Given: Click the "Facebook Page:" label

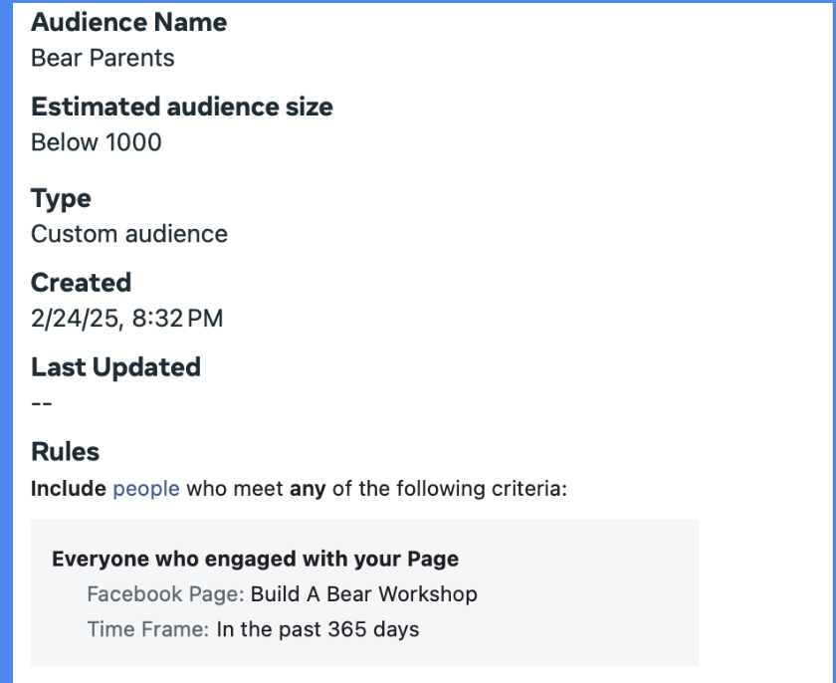Looking at the screenshot, I should (165, 594).
